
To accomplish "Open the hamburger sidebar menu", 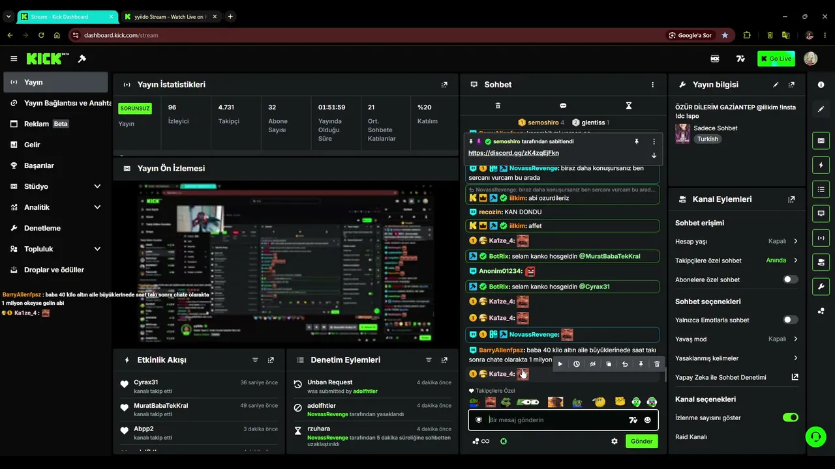I will click(14, 59).
